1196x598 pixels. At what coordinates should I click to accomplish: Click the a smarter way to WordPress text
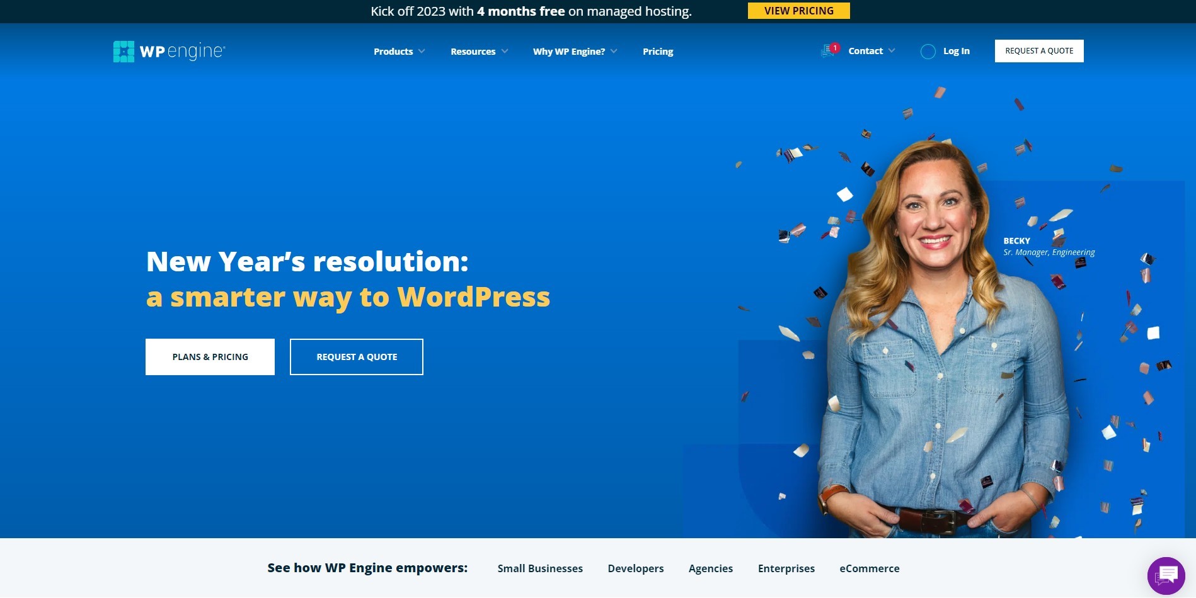click(x=348, y=298)
